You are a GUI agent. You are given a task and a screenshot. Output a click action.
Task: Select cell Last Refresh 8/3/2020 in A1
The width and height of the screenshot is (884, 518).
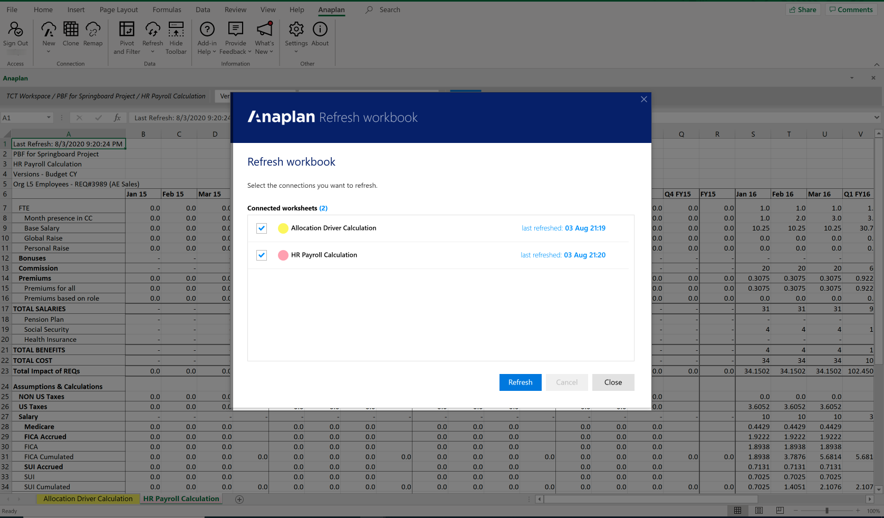(x=69, y=144)
